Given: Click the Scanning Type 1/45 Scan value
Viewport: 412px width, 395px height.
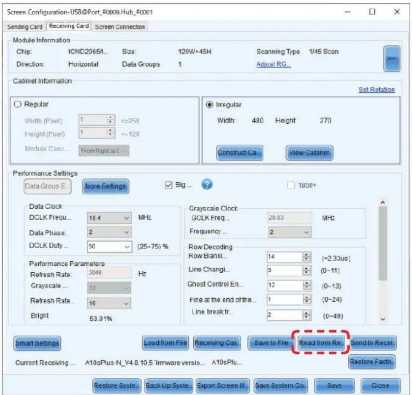Looking at the screenshot, I should click(x=324, y=52).
